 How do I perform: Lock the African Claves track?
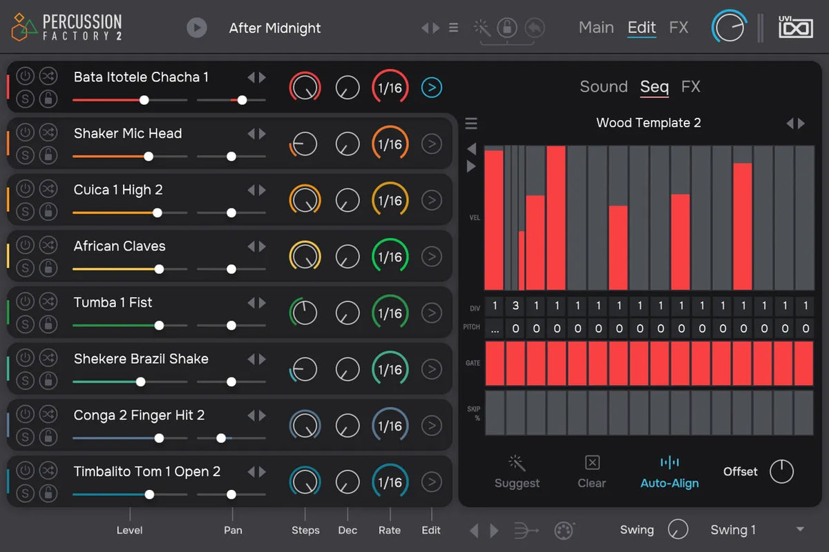coord(48,268)
